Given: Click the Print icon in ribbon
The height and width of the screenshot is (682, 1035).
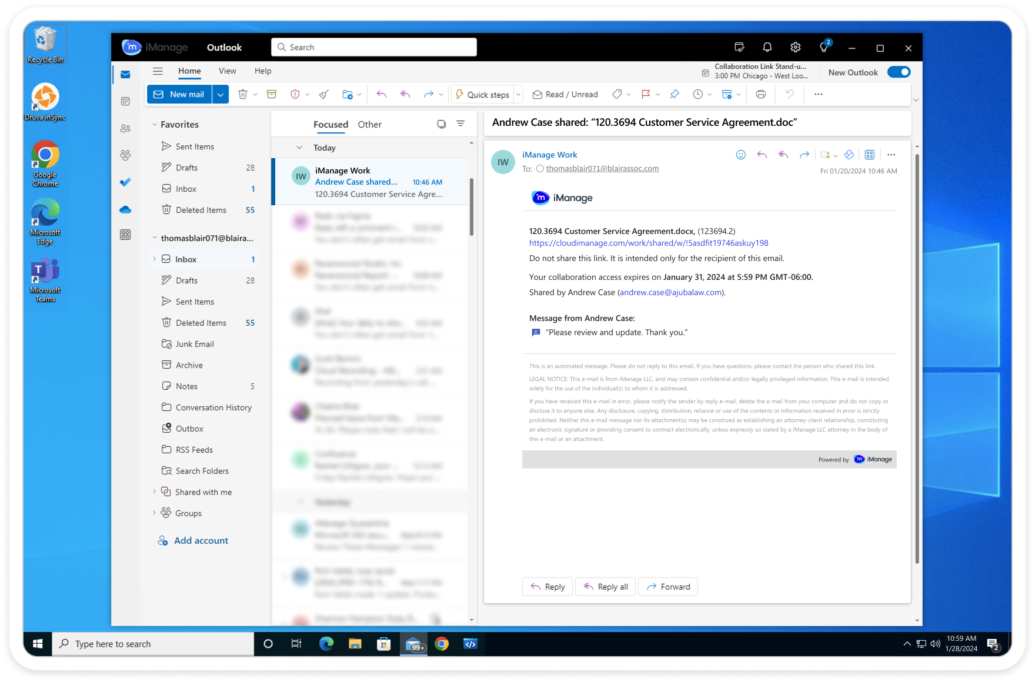Looking at the screenshot, I should (x=761, y=94).
